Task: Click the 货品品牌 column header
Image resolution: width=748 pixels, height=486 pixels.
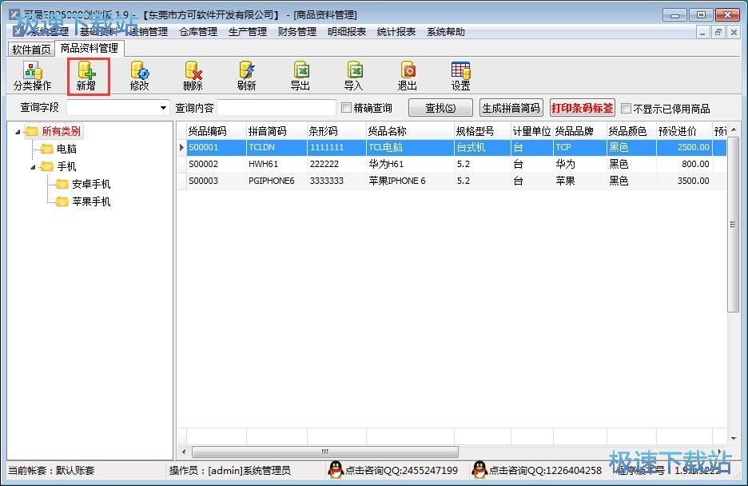Action: pyautogui.click(x=580, y=130)
